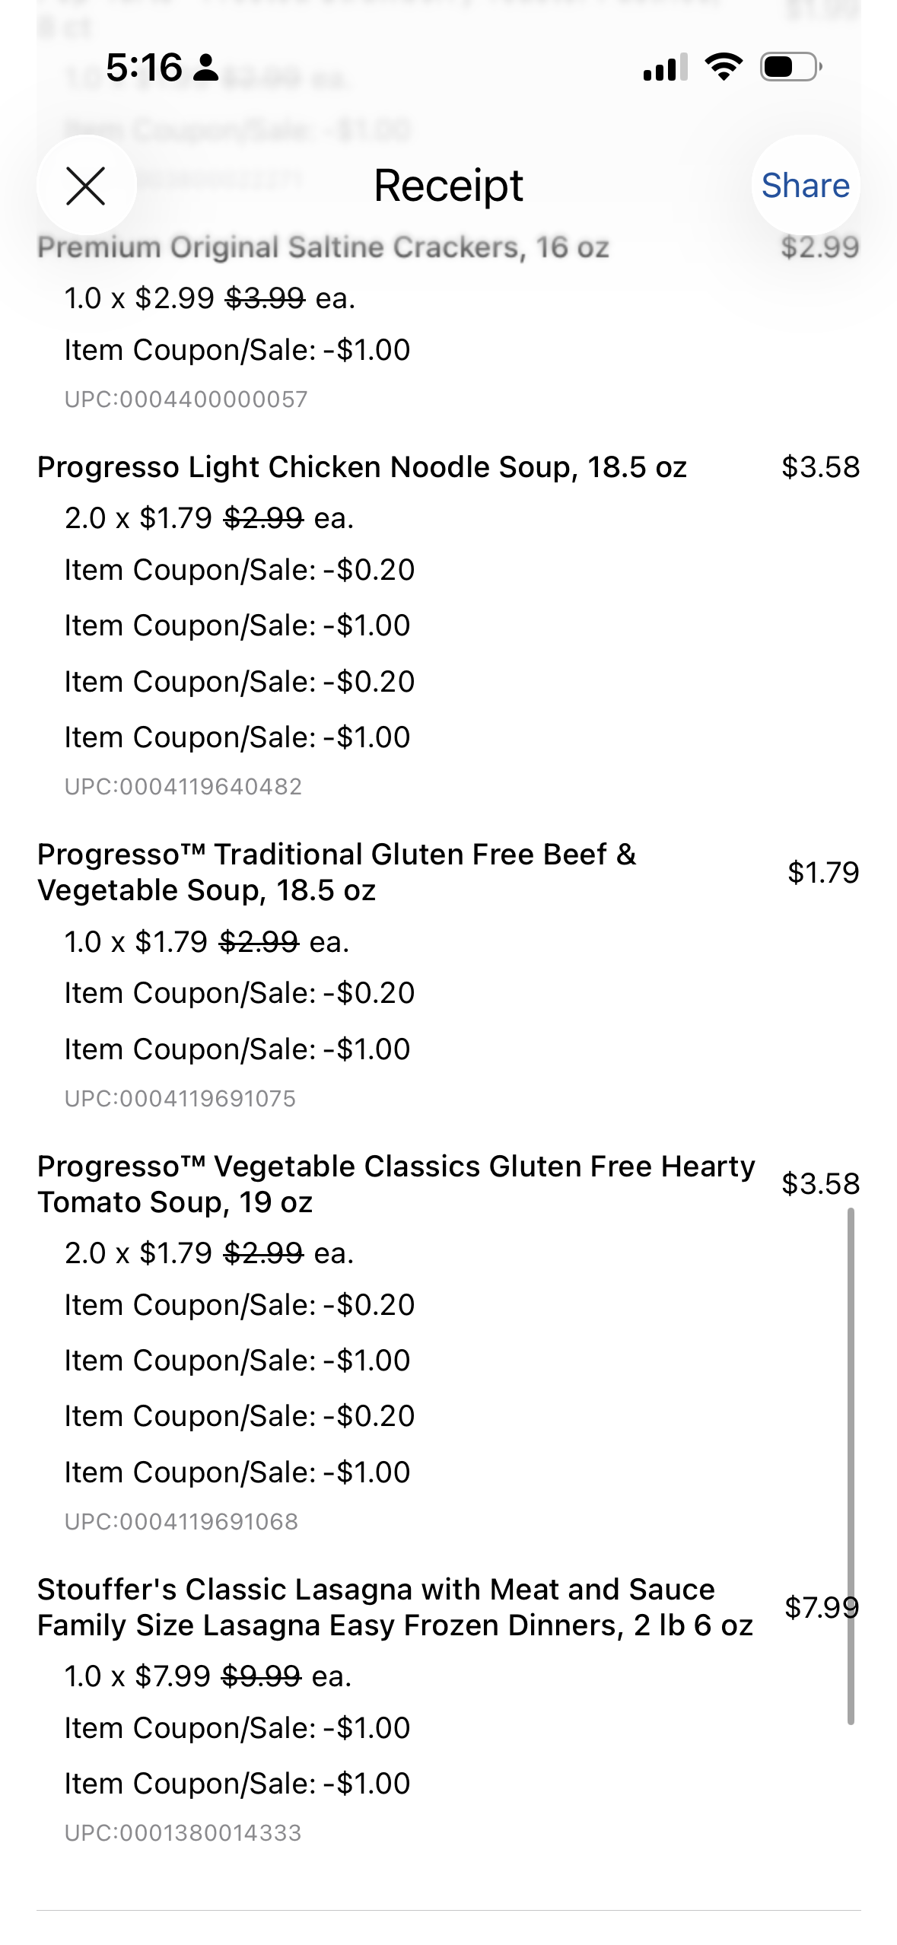
Task: Tap the person icon beside the clock
Action: click(205, 68)
